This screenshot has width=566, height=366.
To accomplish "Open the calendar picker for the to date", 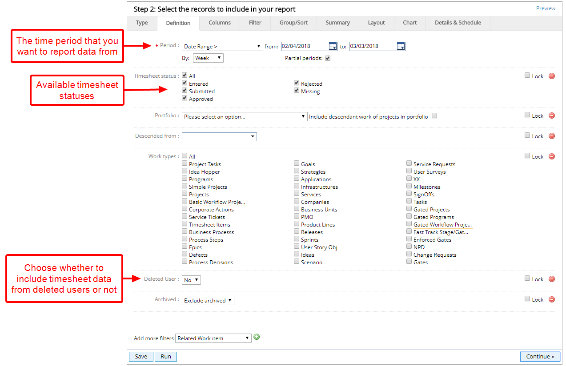I will pos(401,46).
